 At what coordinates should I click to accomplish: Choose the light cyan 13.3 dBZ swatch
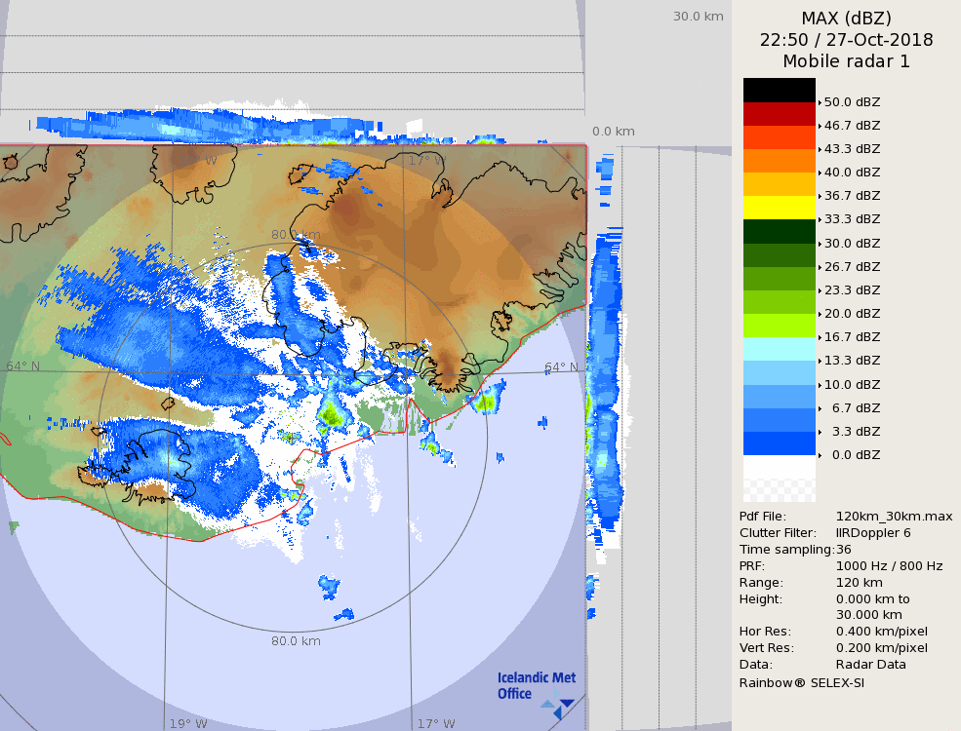click(x=779, y=349)
